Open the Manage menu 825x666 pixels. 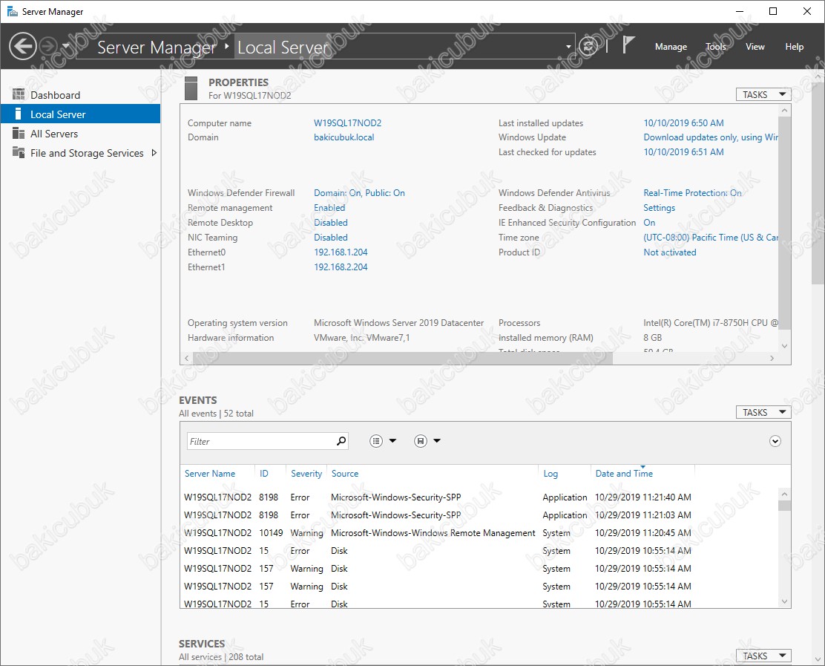671,47
